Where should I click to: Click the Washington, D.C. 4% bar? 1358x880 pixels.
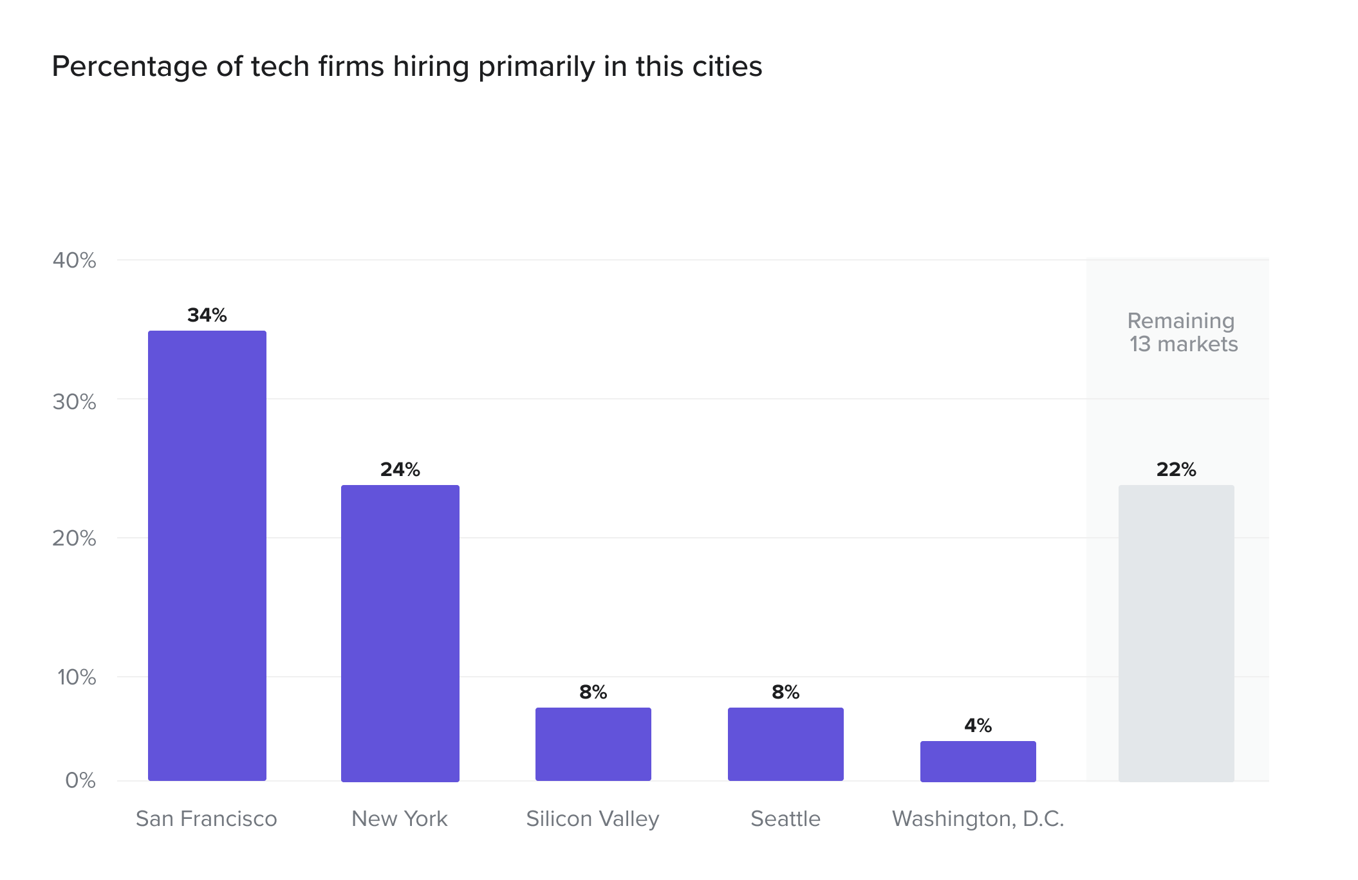978,762
